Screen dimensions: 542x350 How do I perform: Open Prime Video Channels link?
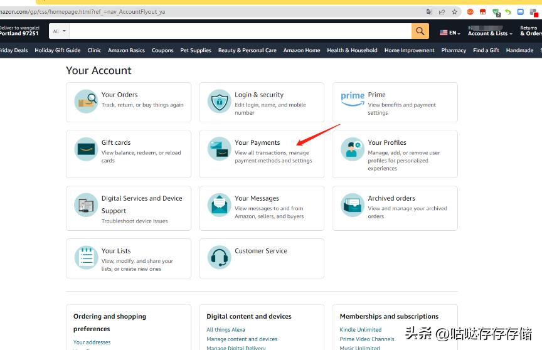coord(367,339)
